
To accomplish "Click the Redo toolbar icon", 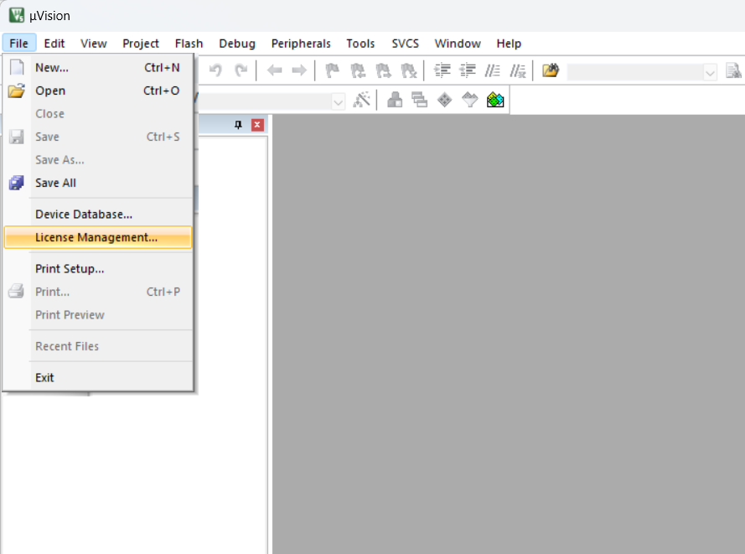I will [241, 70].
